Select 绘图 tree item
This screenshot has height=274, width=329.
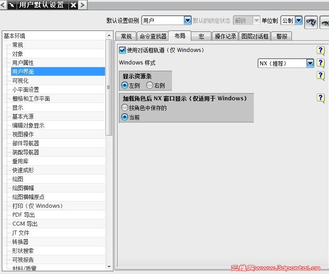[17, 179]
